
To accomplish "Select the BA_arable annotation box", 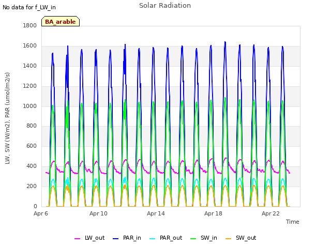I will point(61,21).
